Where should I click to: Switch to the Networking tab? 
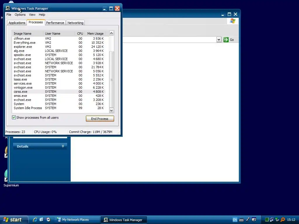coord(75,23)
